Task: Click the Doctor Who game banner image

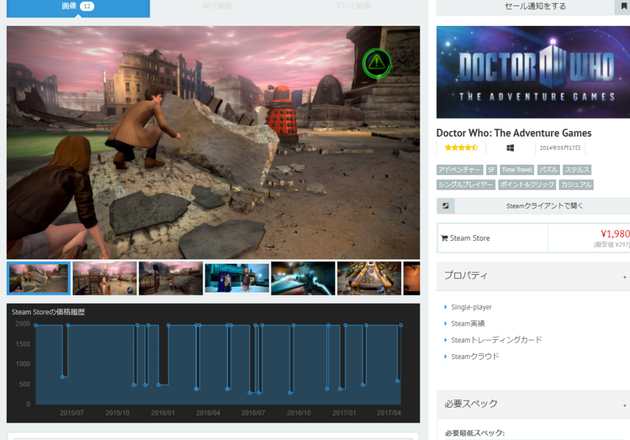Action: click(533, 72)
